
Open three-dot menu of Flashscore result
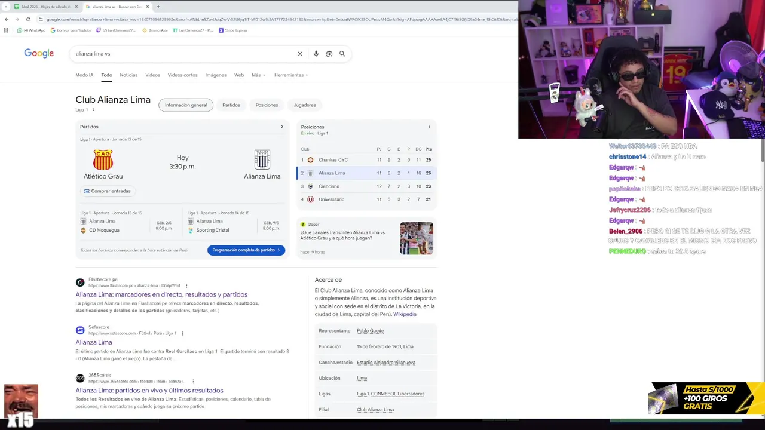coord(186,285)
